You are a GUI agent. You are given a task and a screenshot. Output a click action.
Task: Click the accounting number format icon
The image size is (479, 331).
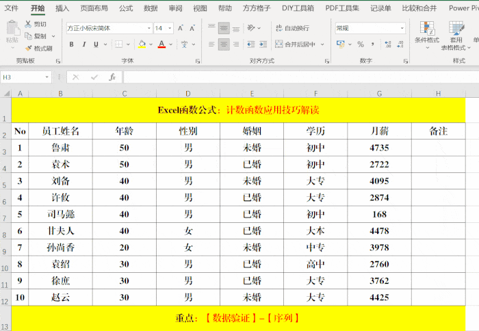click(x=341, y=44)
